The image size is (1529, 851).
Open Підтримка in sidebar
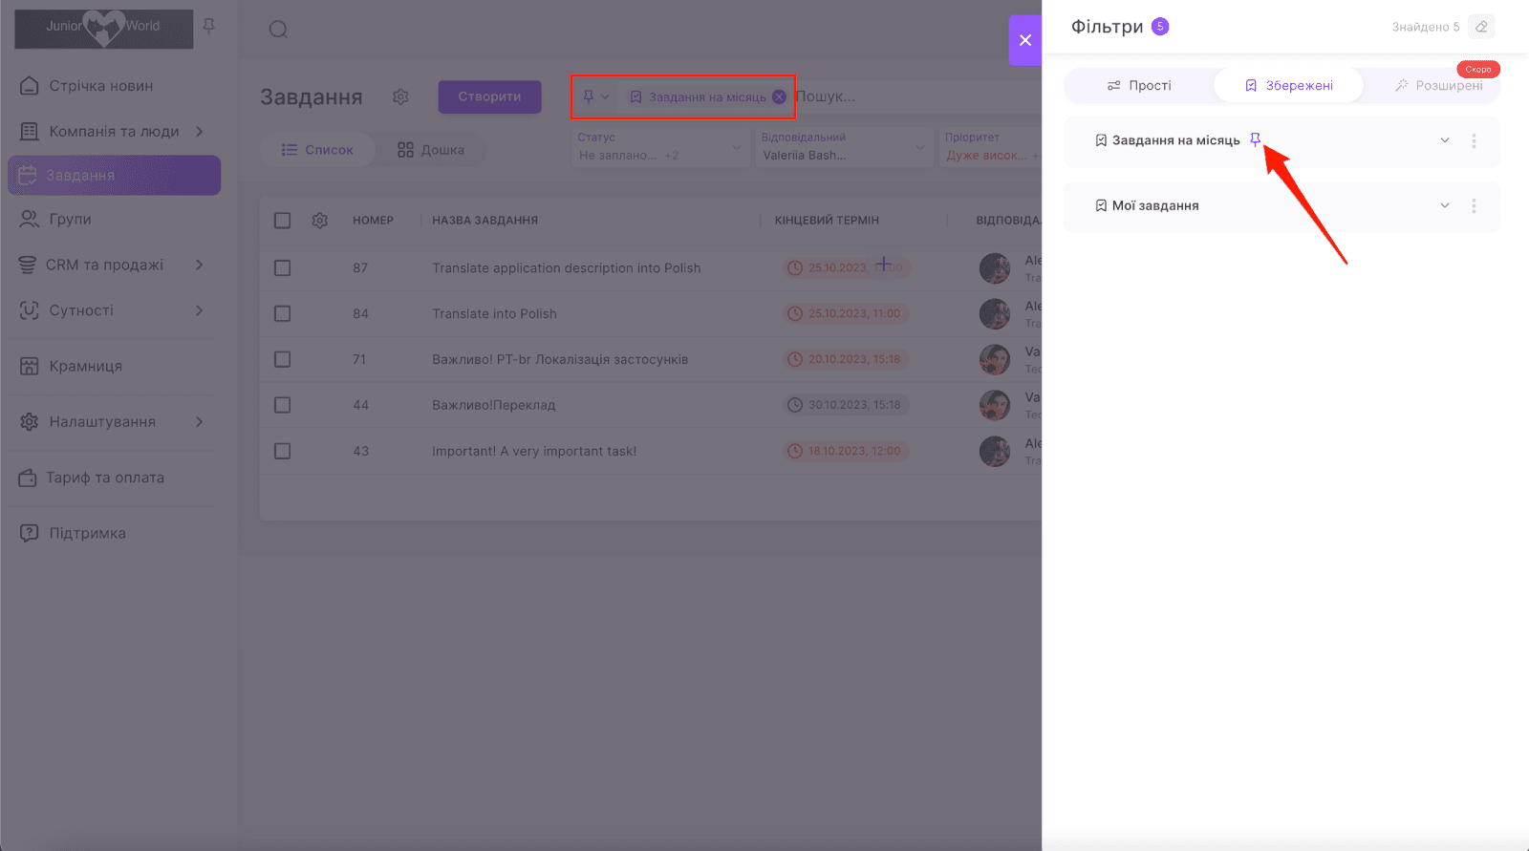pos(115,533)
